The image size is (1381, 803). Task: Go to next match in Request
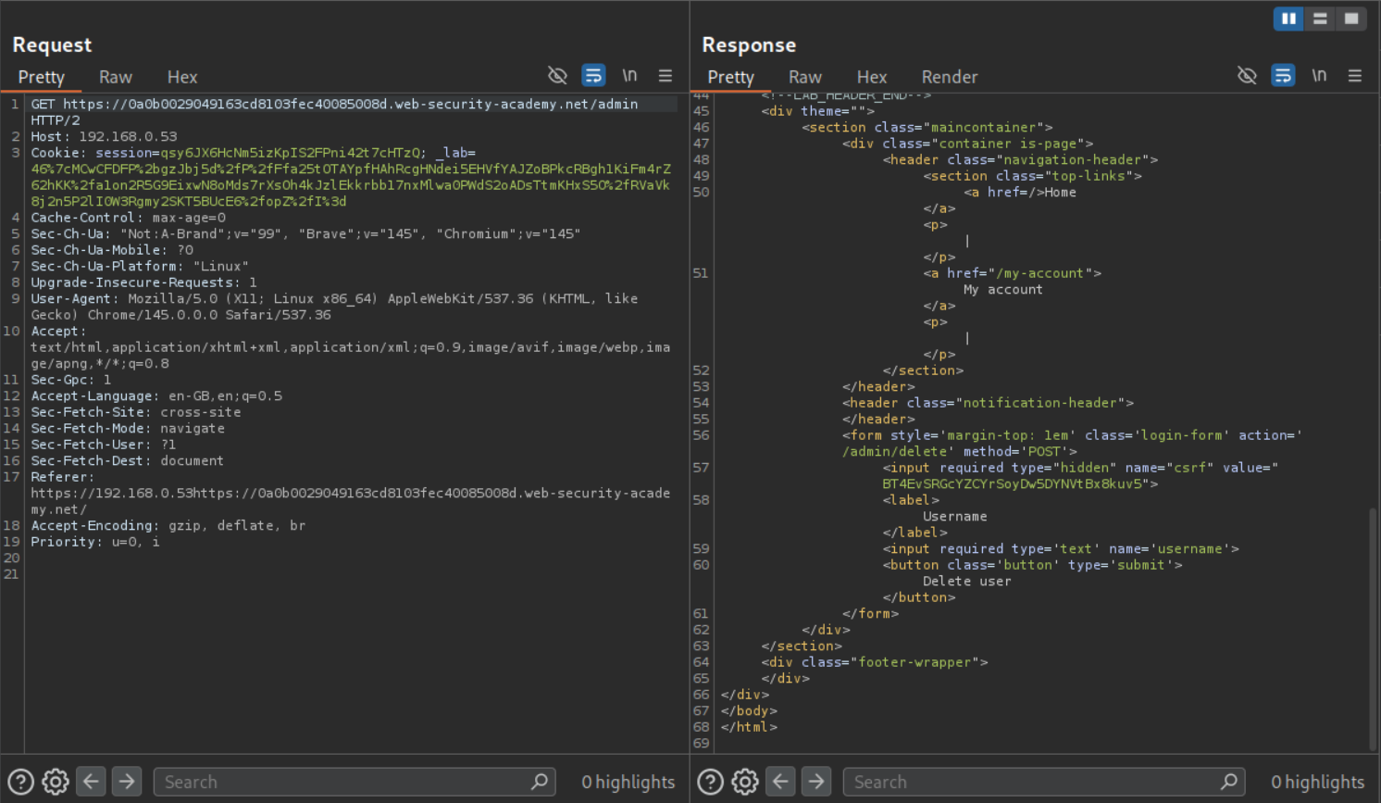pyautogui.click(x=127, y=782)
